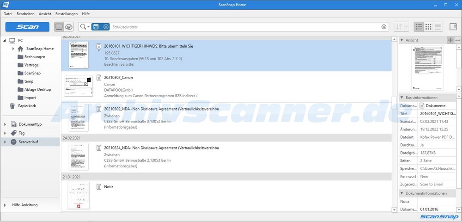Click the blue Scan button
Screen dimensions: 462x222
pyautogui.click(x=27, y=27)
